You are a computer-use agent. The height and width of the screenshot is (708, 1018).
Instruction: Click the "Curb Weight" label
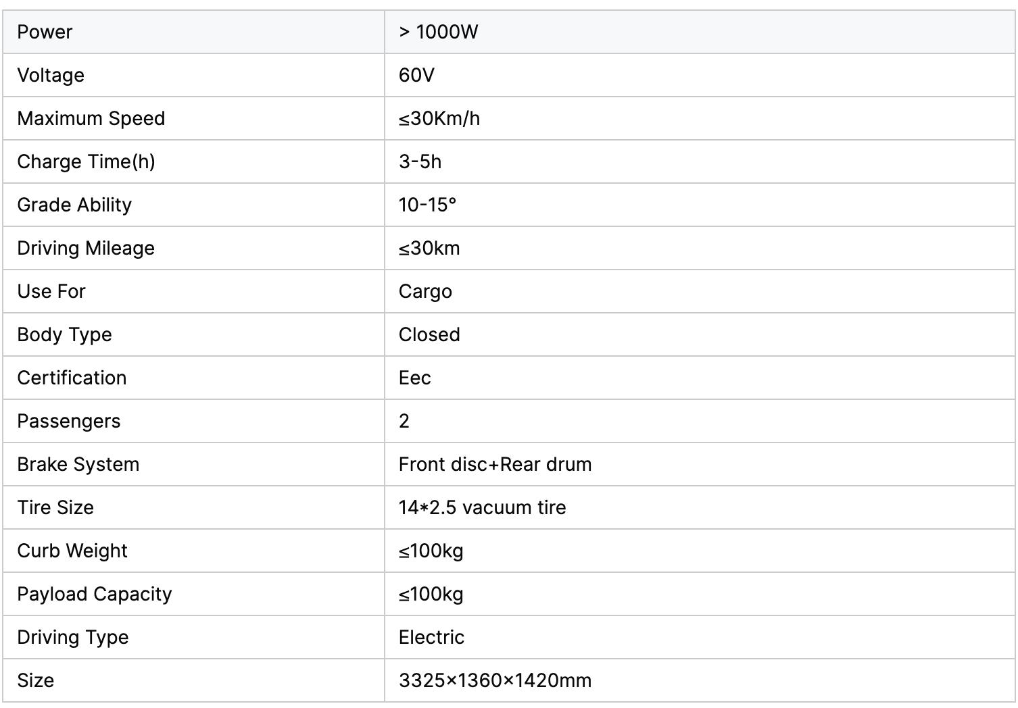[x=72, y=551]
